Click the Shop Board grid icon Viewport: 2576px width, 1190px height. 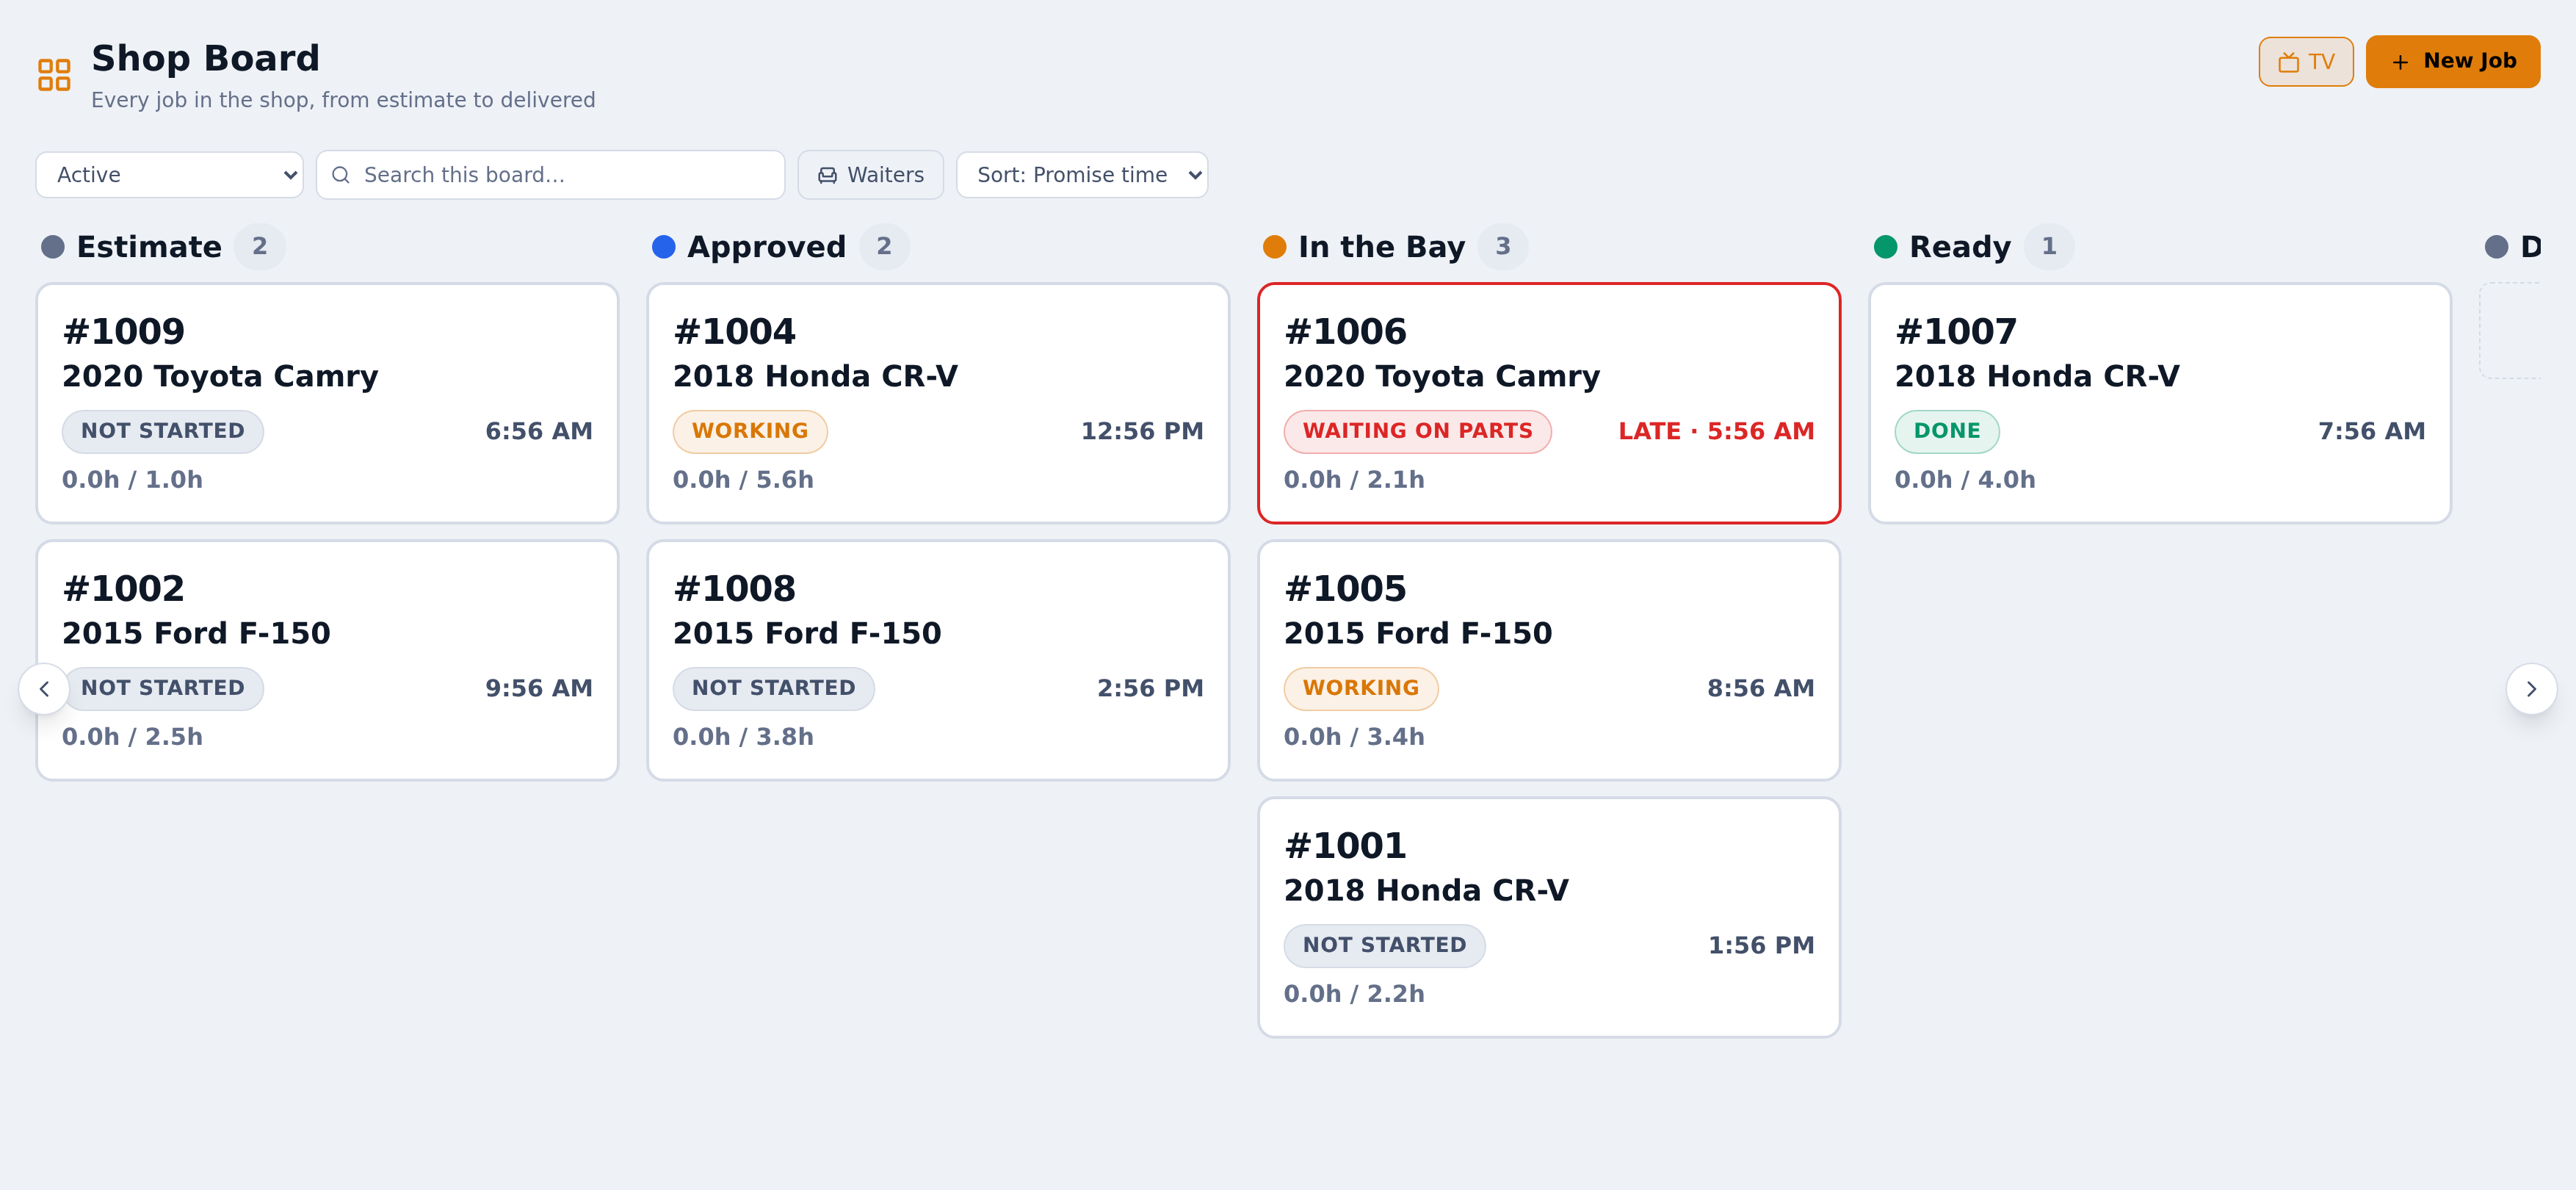54,75
